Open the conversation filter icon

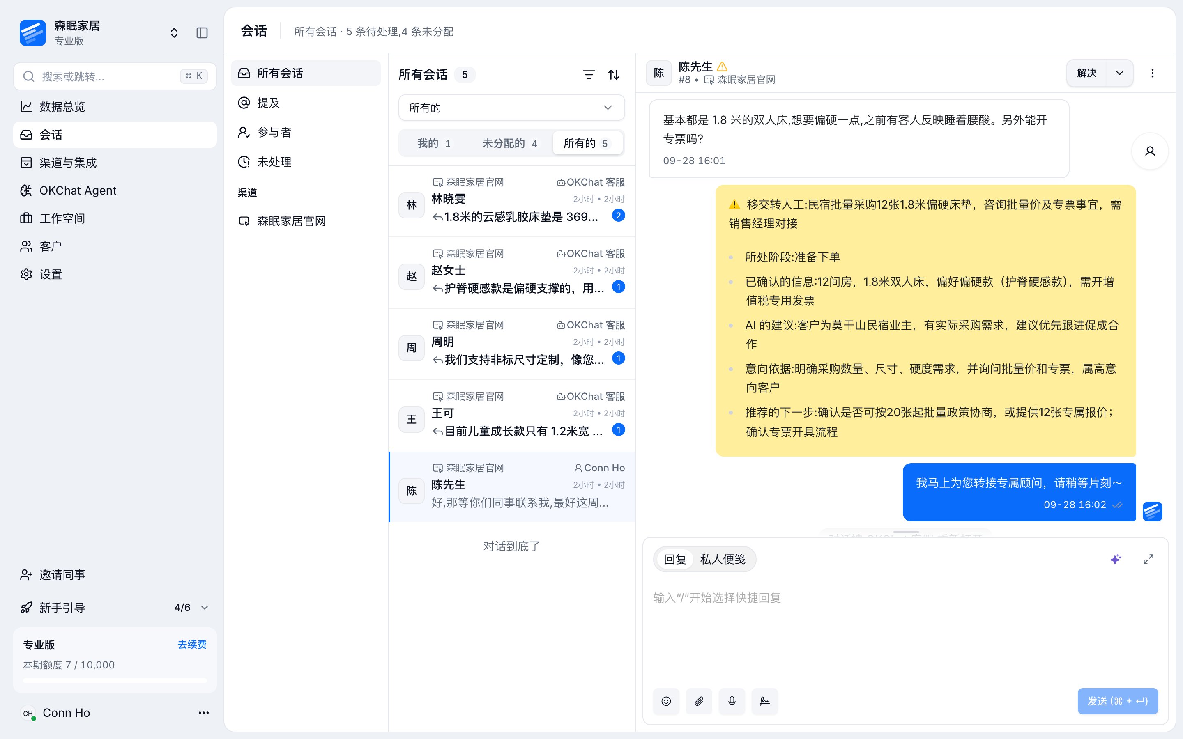589,75
